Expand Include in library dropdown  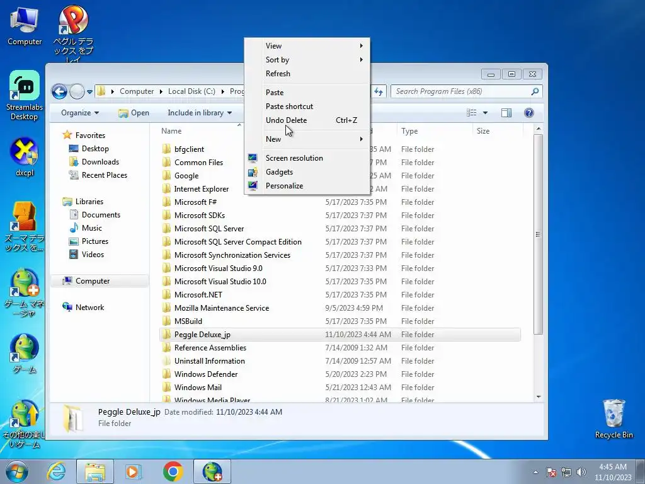(x=200, y=113)
